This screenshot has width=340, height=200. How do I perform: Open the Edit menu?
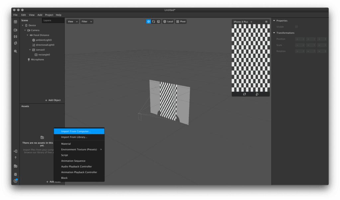(24, 15)
